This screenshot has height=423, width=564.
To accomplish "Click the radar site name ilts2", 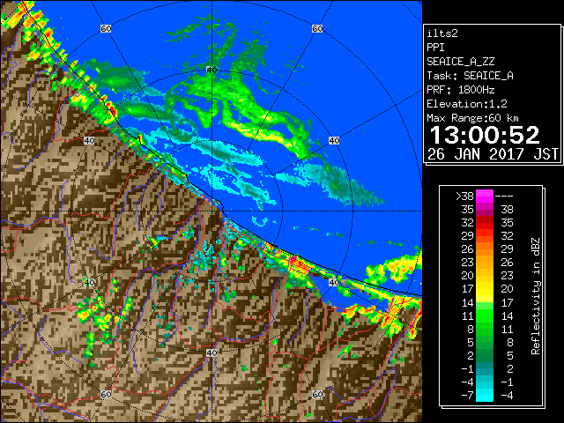I will pyautogui.click(x=442, y=33).
